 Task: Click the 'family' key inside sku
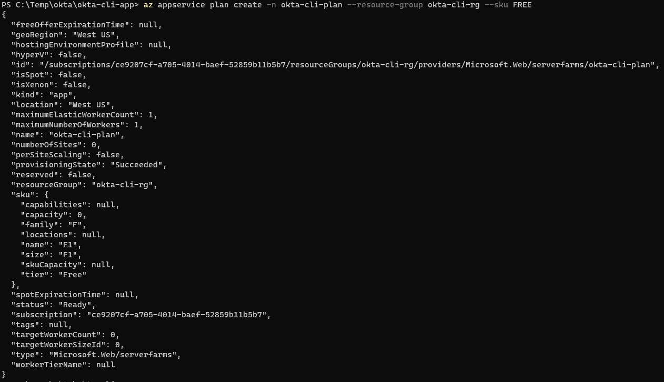[x=39, y=225]
